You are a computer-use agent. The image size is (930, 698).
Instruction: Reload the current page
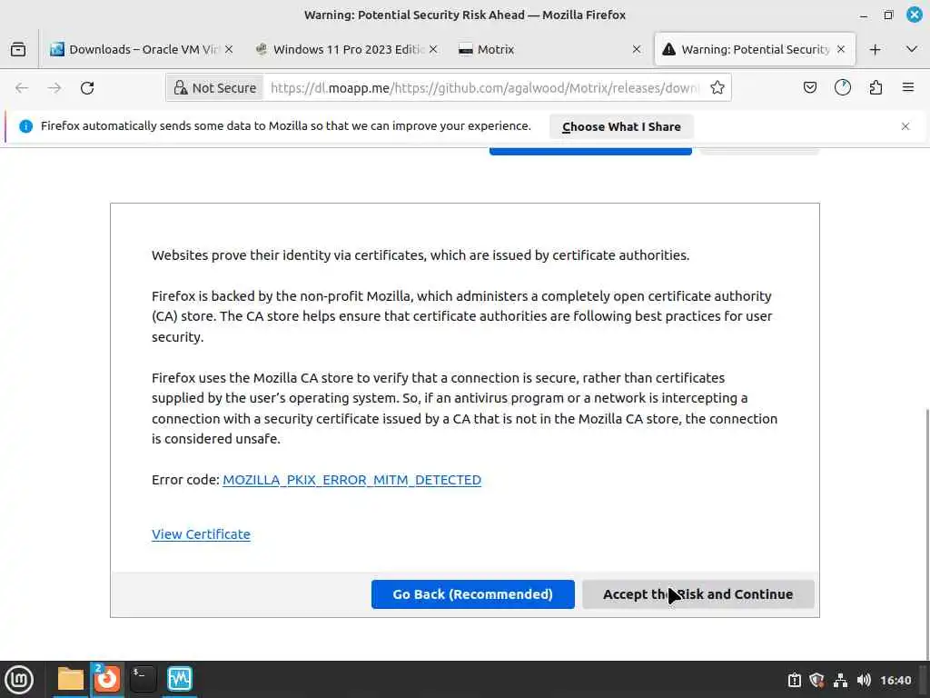tap(87, 88)
